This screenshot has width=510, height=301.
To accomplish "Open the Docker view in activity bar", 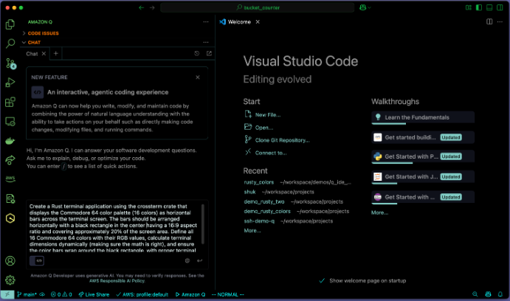I will 10,140.
